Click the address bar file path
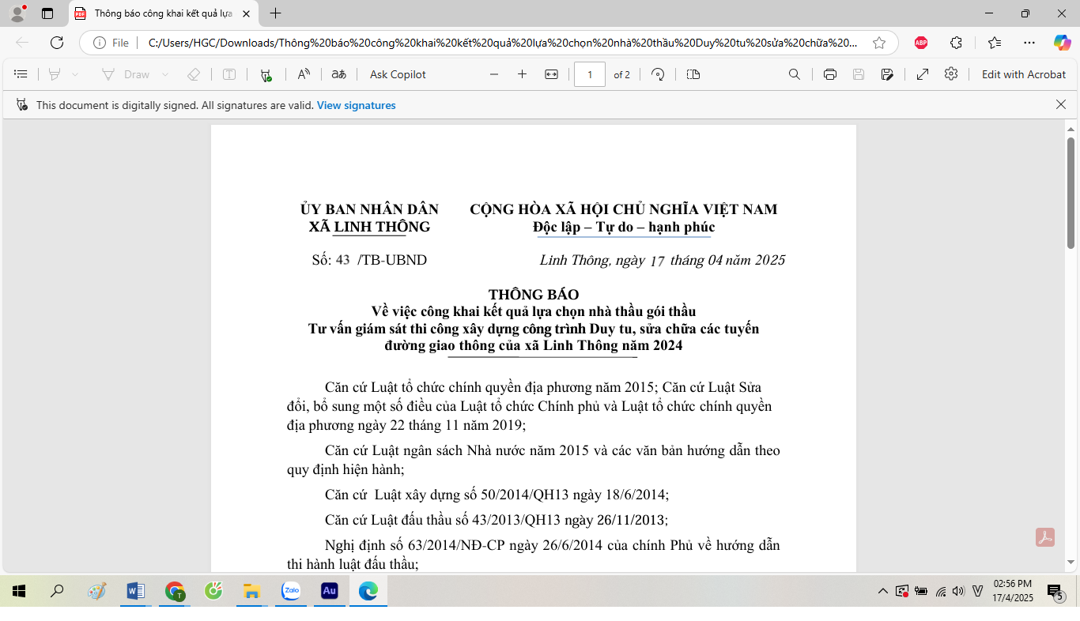 coord(503,43)
